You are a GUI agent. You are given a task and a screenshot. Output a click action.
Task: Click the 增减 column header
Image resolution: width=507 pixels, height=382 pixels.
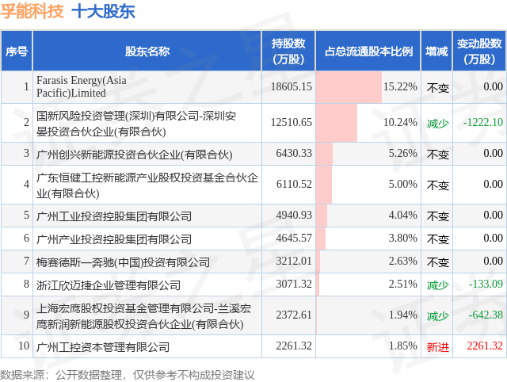pos(436,52)
